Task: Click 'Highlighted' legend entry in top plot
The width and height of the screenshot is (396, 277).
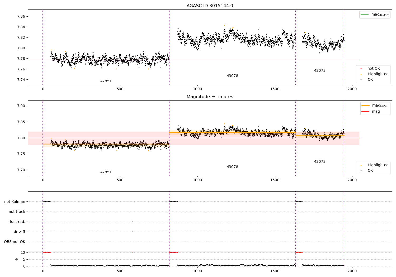Action: 375,74
